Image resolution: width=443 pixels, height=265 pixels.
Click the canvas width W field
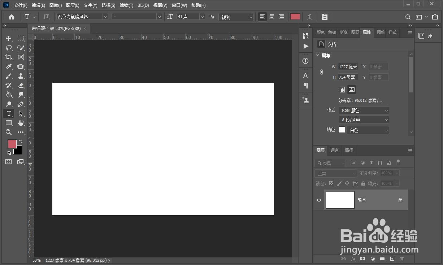click(x=348, y=67)
